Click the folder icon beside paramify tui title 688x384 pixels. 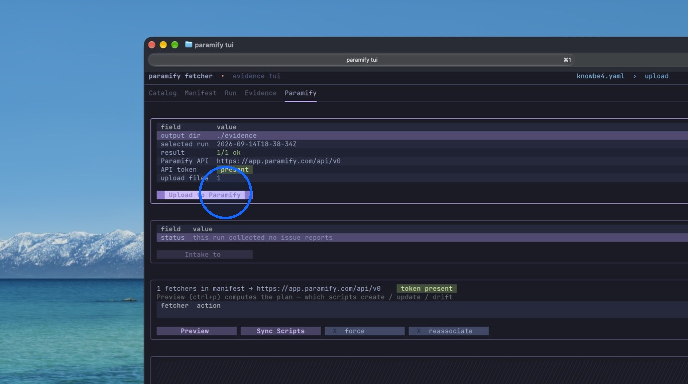pos(188,45)
